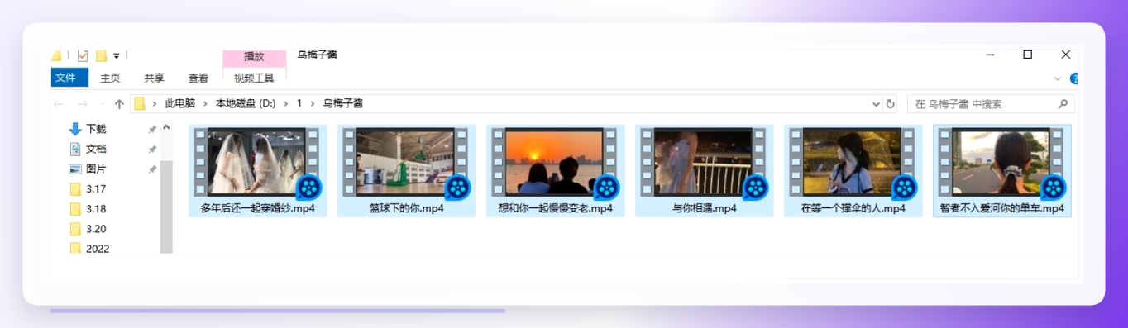Go up one folder level
This screenshot has width=1128, height=328.
click(119, 104)
